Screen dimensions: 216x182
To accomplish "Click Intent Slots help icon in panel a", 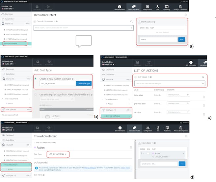I will tap(154, 22).
